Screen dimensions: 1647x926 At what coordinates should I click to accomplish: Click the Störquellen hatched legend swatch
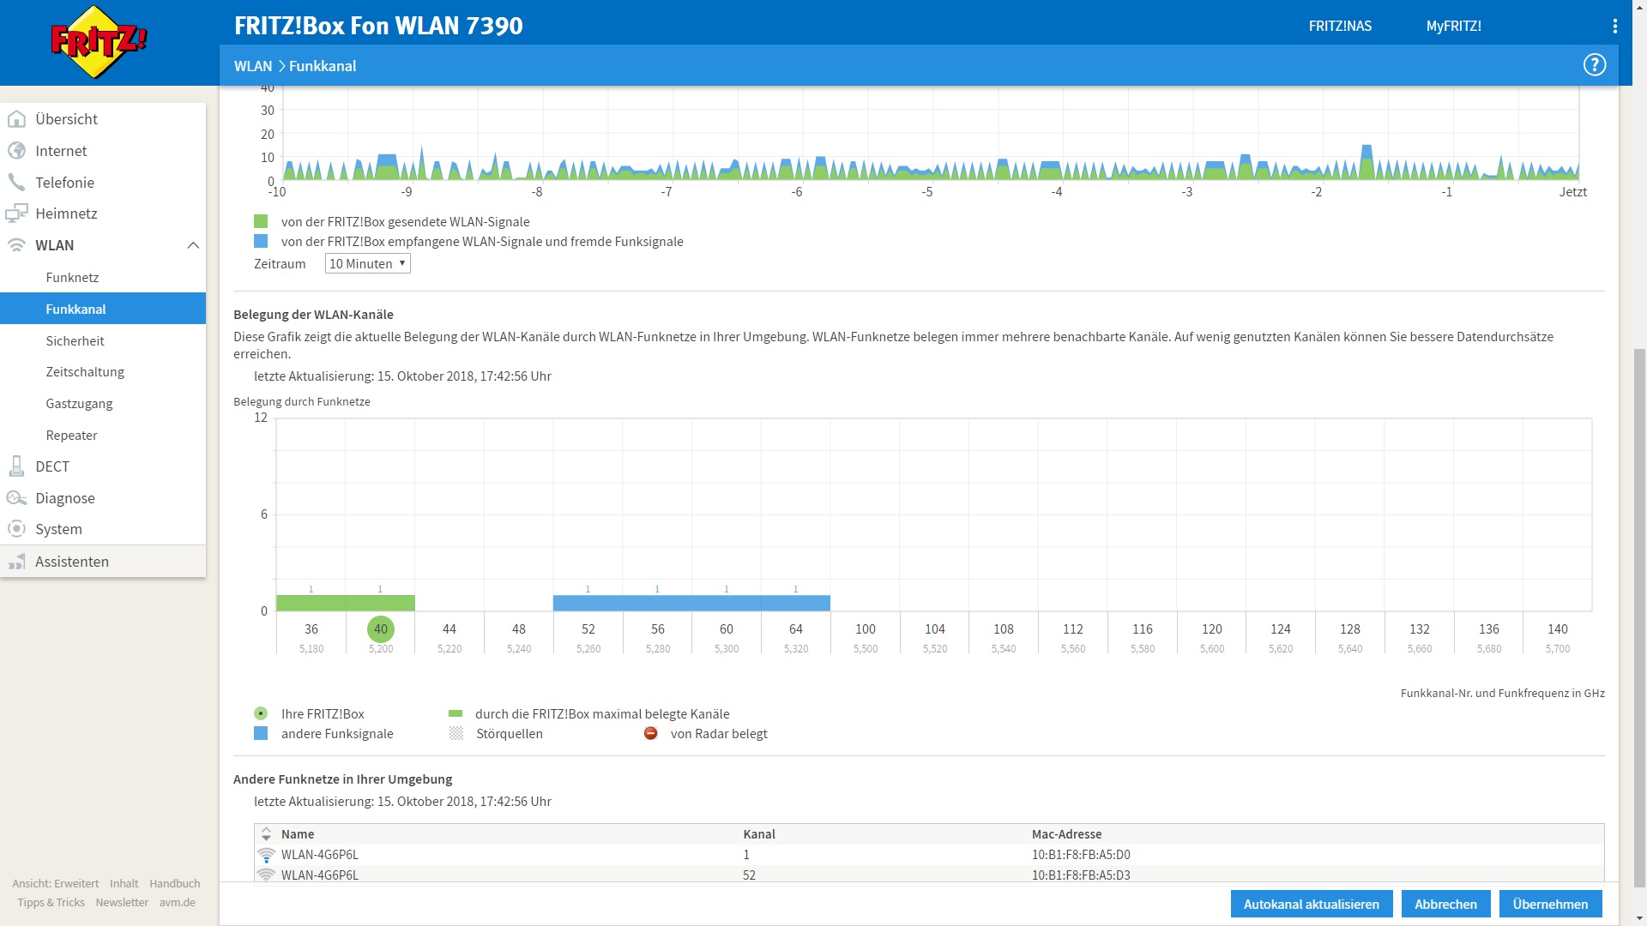point(455,733)
